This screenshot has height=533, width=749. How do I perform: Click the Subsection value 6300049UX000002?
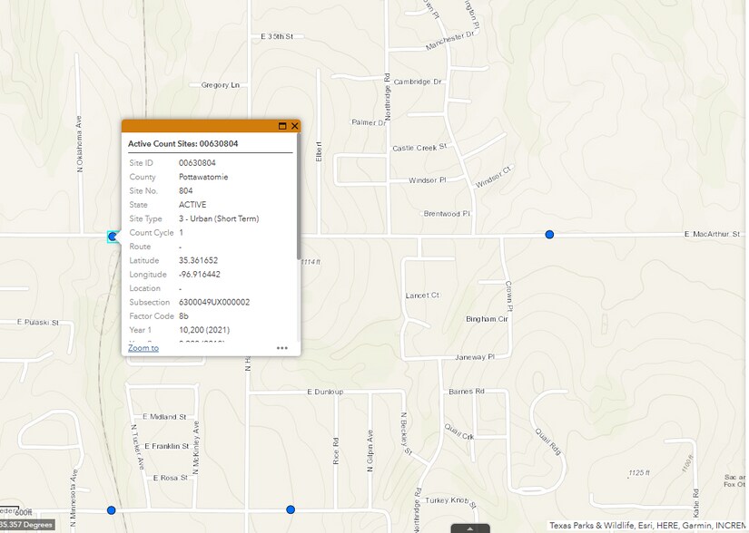[x=214, y=303]
